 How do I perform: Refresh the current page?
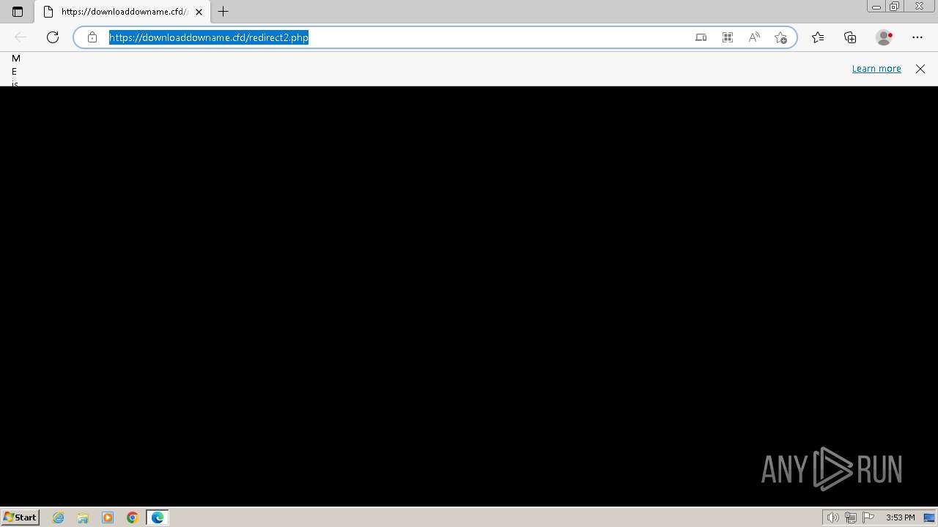(53, 37)
